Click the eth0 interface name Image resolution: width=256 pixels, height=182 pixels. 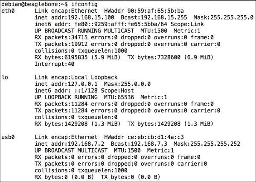[8, 11]
